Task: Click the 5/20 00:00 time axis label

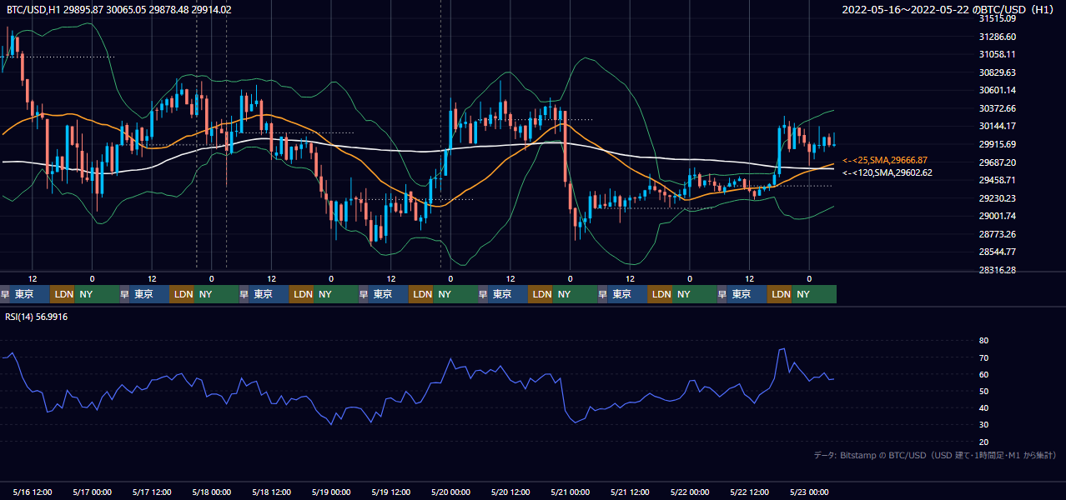Action: pos(450,492)
